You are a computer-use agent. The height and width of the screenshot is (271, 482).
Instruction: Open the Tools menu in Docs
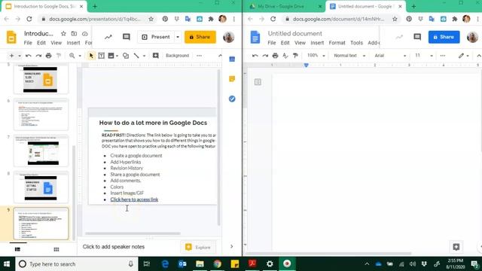[x=356, y=43]
